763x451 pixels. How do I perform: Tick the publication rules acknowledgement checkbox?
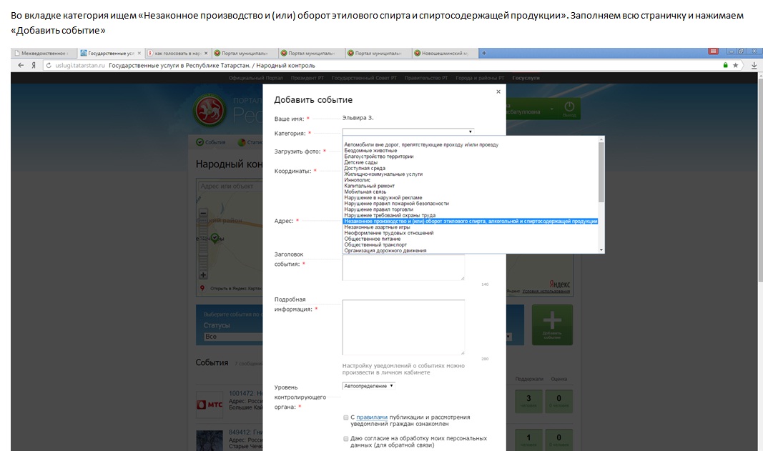coord(346,417)
